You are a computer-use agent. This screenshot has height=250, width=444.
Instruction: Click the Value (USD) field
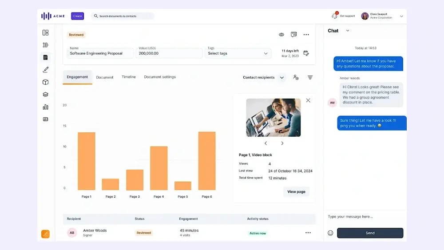(169, 53)
